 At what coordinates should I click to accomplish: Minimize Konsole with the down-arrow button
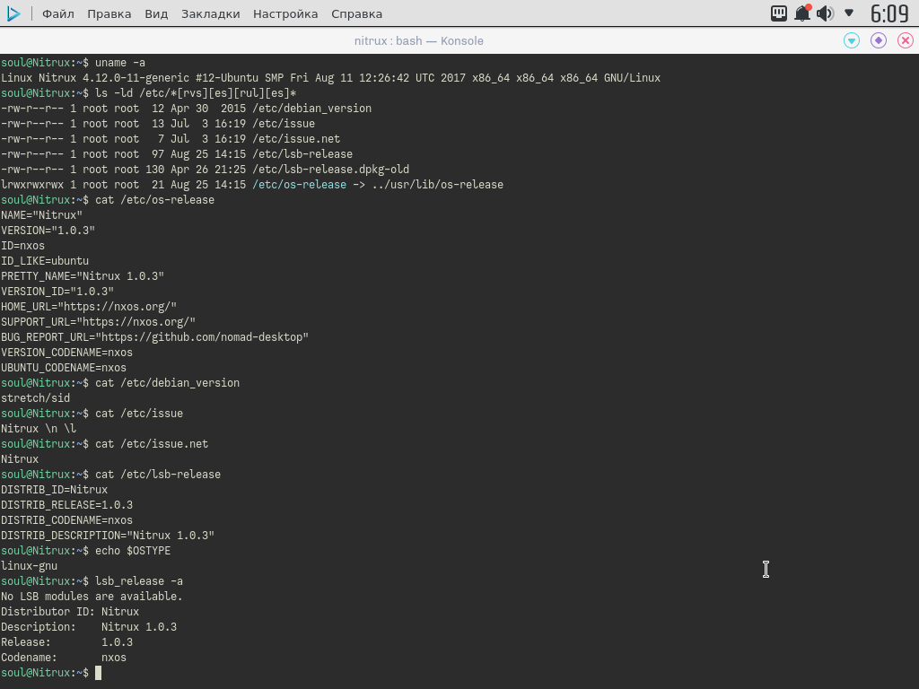[x=852, y=40]
